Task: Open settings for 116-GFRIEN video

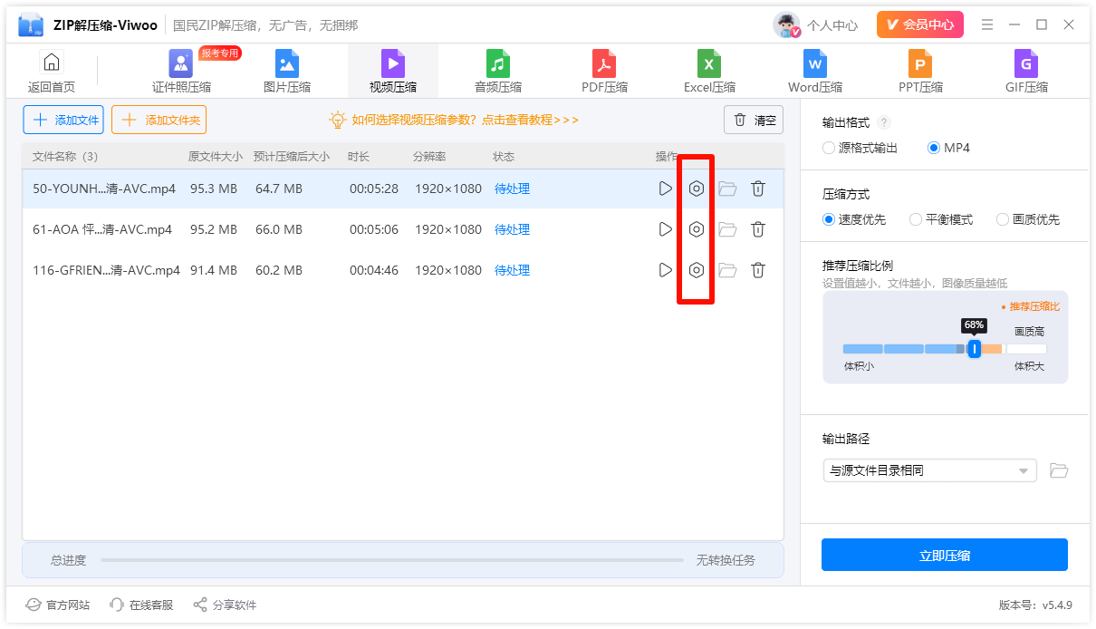Action: pos(696,270)
